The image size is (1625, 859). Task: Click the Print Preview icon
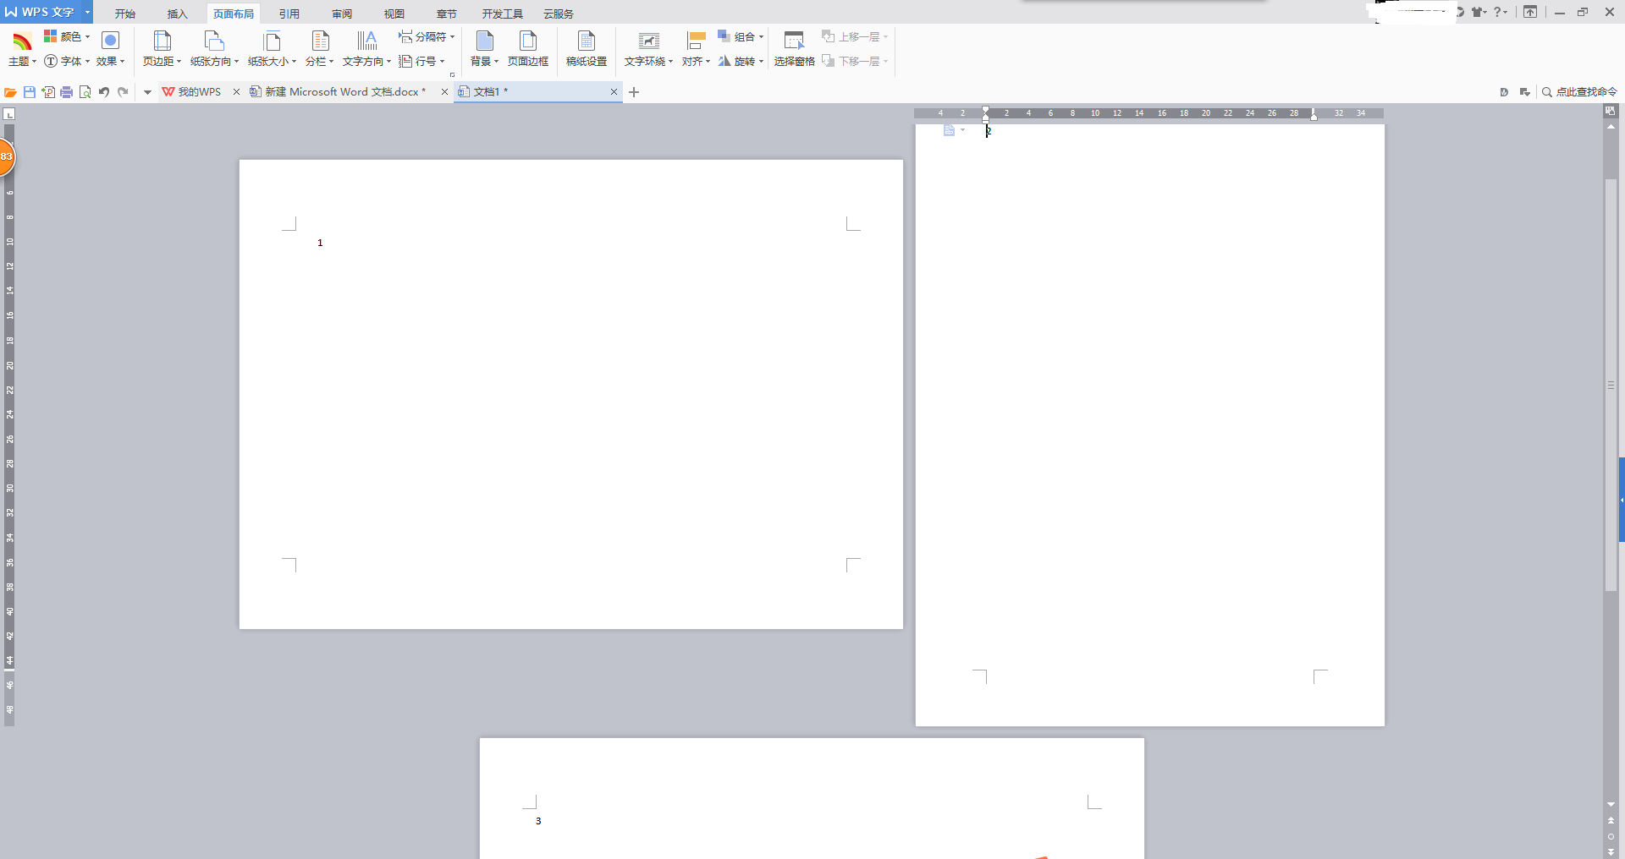[85, 92]
